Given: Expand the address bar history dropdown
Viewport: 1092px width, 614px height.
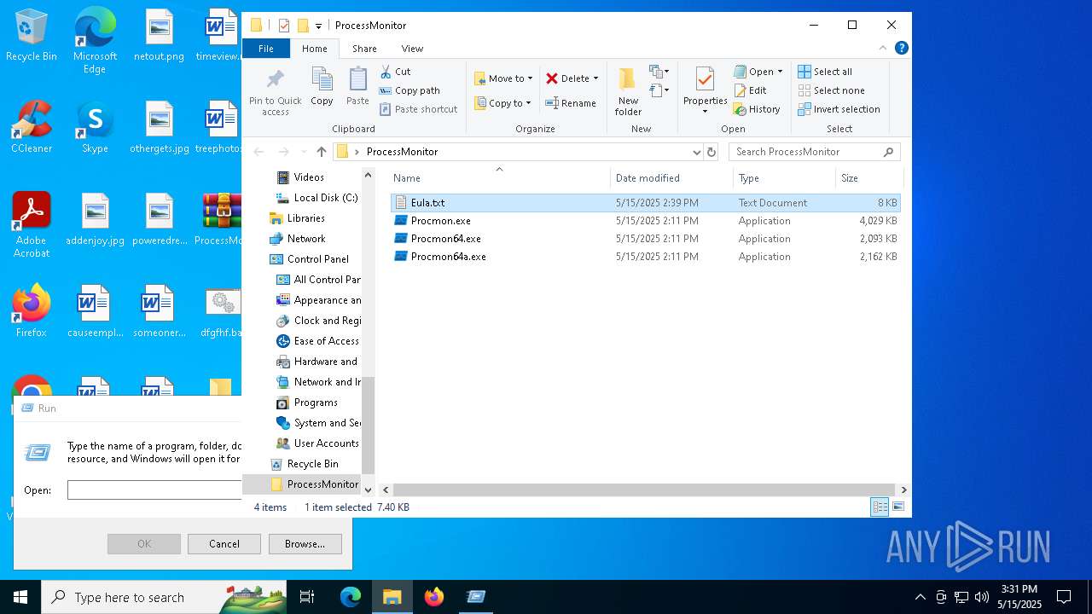Looking at the screenshot, I should coord(697,152).
